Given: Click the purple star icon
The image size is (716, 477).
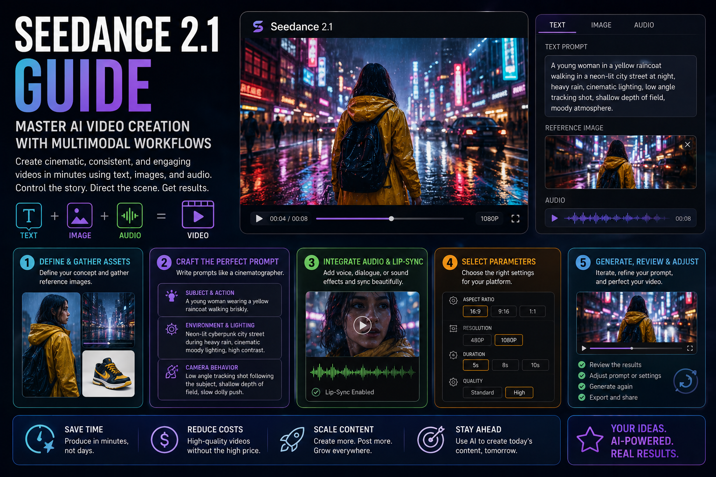Looking at the screenshot, I should pos(590,440).
